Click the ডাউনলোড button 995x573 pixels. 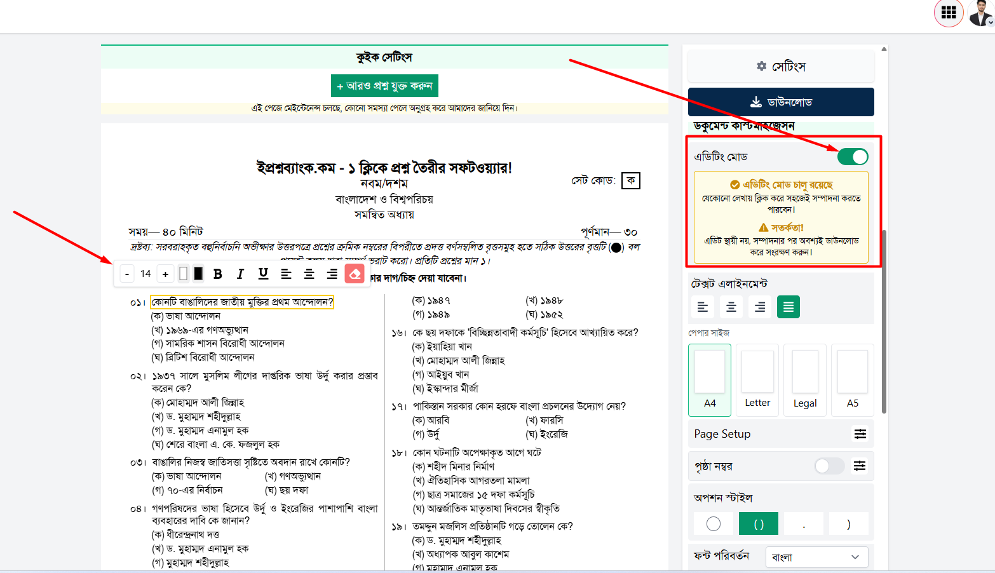click(x=781, y=102)
